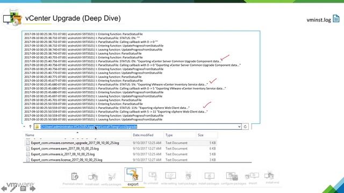
Task: Click log line 'STATUS: 5%: Exporting VMware vCenter Inventory Service'
Action: pos(116,85)
